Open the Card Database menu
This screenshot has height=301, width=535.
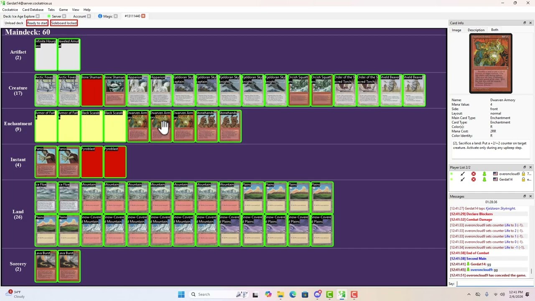tap(33, 10)
